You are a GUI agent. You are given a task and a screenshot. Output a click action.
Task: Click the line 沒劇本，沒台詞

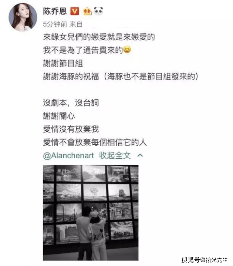71,103
